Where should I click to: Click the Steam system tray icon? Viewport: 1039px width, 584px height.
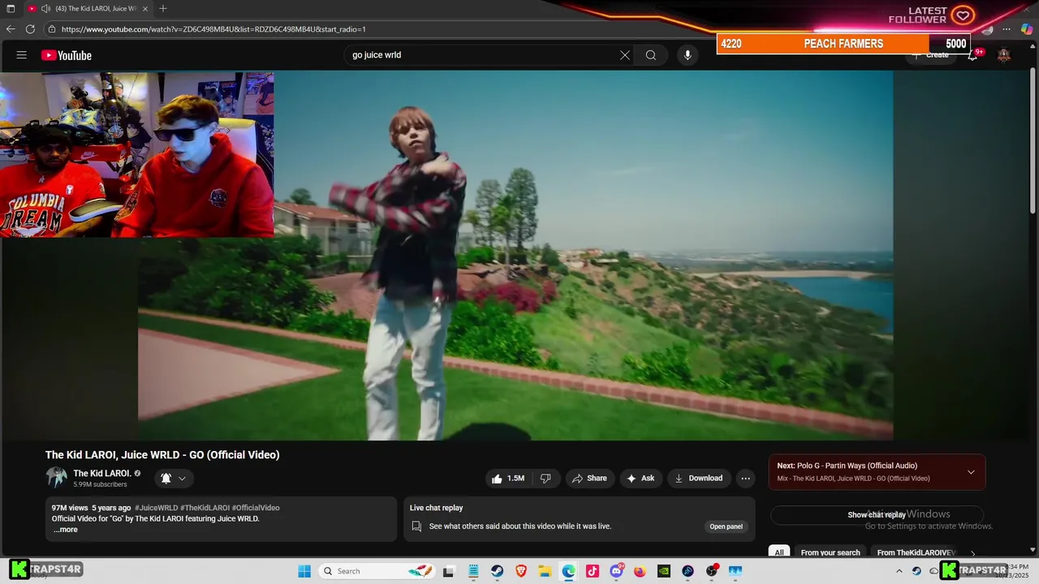(x=916, y=571)
